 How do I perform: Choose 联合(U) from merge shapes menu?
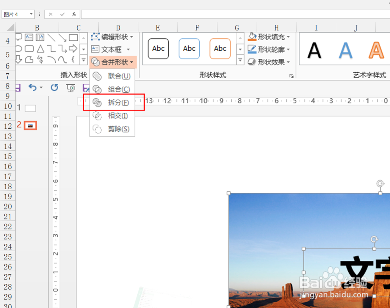tap(112, 76)
